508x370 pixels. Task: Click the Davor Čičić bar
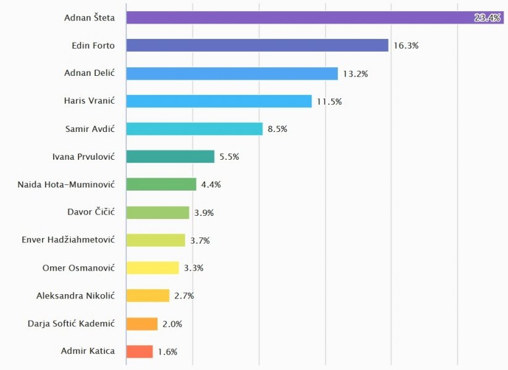click(x=158, y=212)
